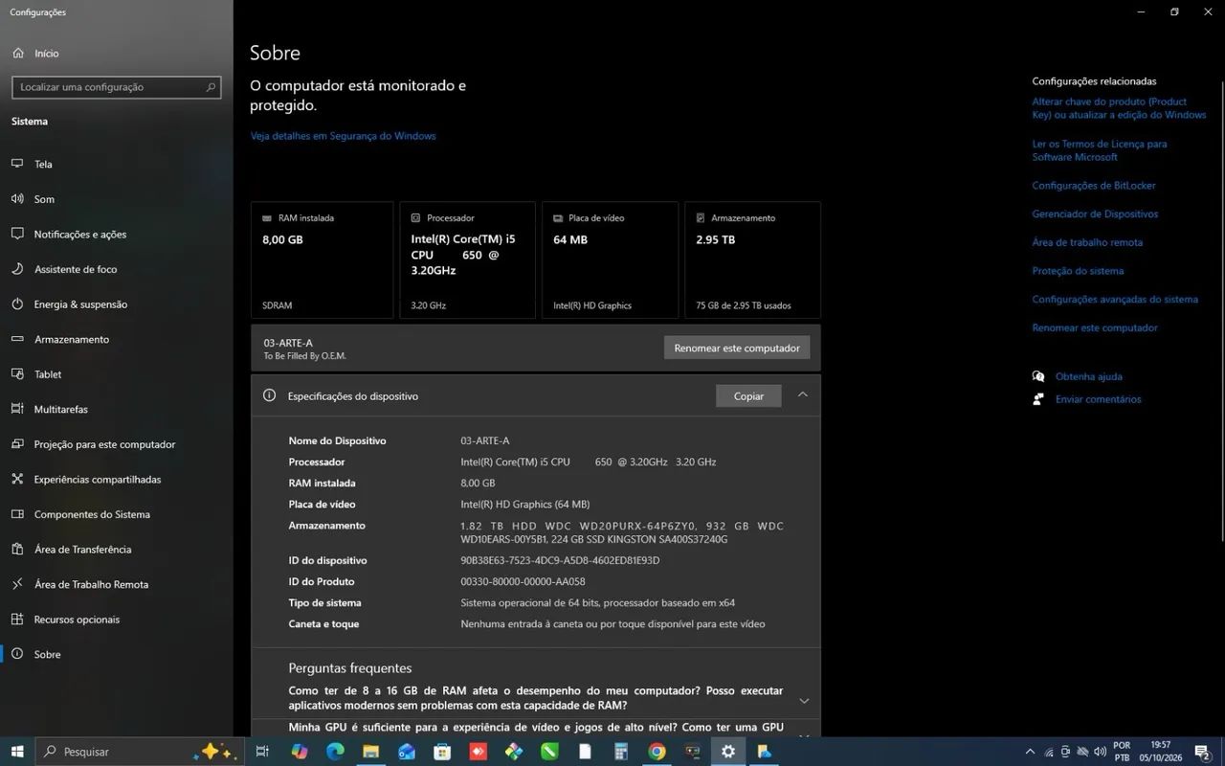Open the Windows Start menu
Image resolution: width=1225 pixels, height=766 pixels.
pyautogui.click(x=17, y=752)
